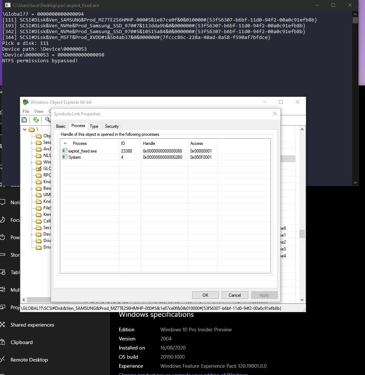Image resolution: width=365 pixels, height=375 pixels.
Task: Select the System process row
Action: pos(165,157)
